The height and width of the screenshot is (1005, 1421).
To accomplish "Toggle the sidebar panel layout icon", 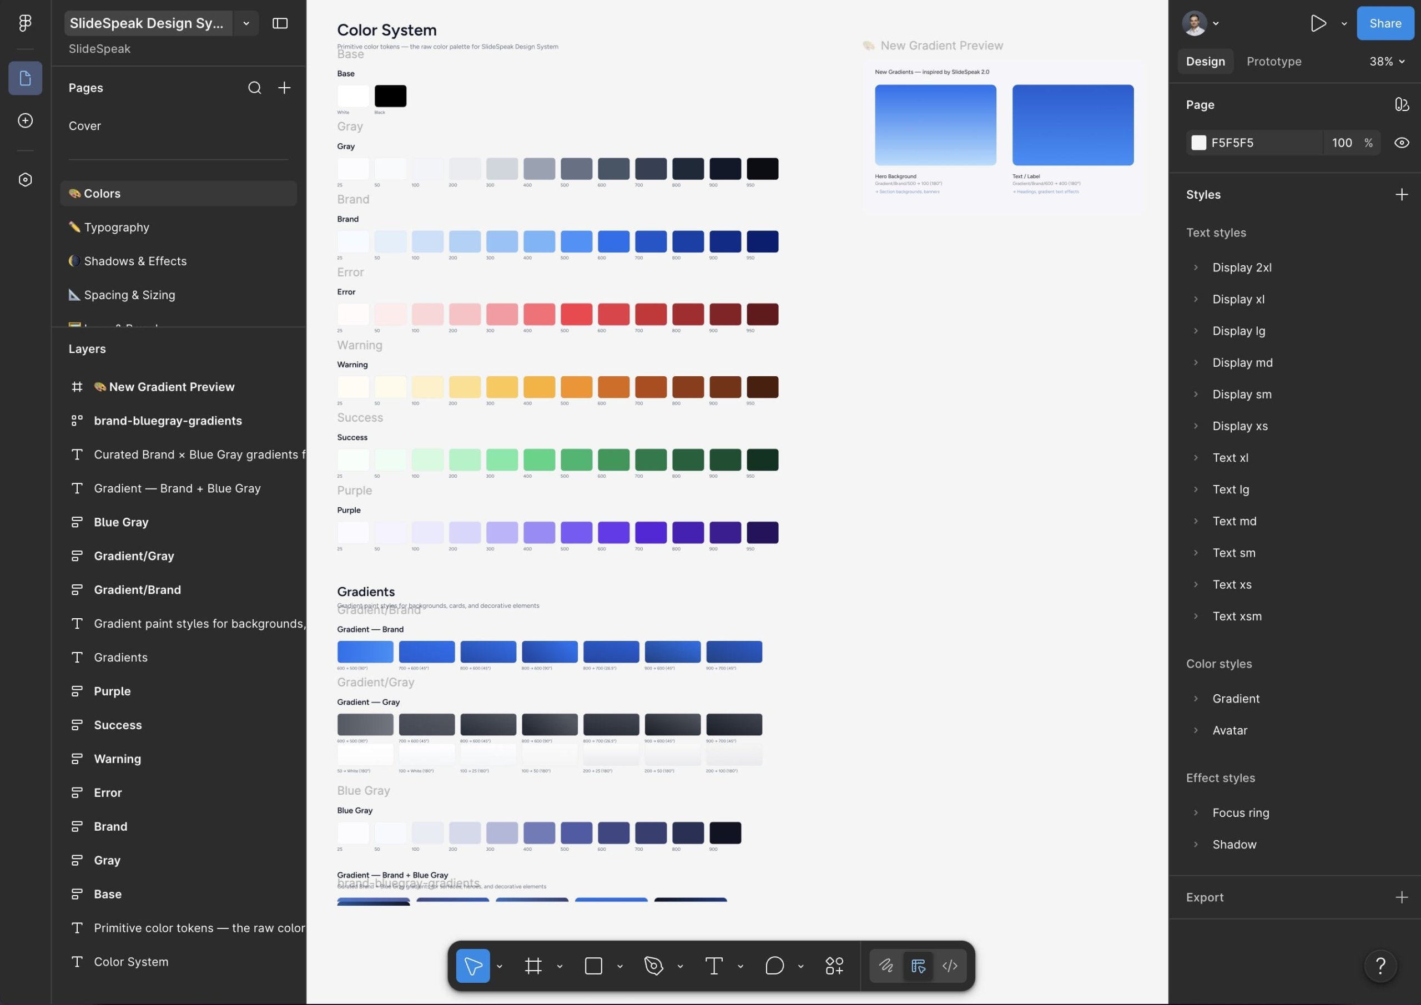I will click(x=280, y=23).
